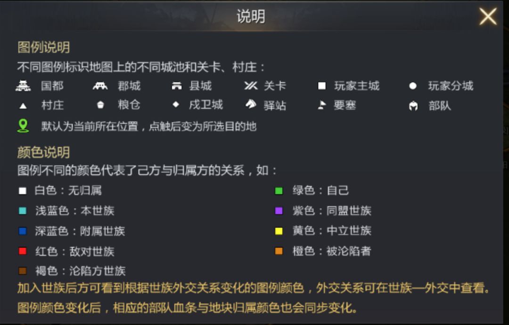Click the 玩家主城 square icon
This screenshot has height=325, width=509.
click(322, 86)
